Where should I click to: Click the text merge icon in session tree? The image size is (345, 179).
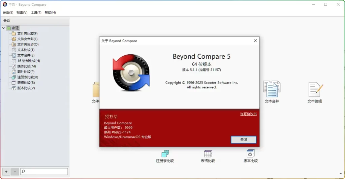point(14,55)
